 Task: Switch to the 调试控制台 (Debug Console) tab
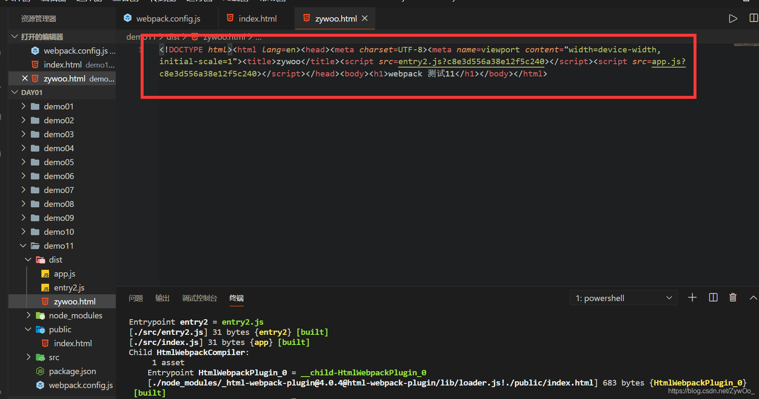[199, 298]
